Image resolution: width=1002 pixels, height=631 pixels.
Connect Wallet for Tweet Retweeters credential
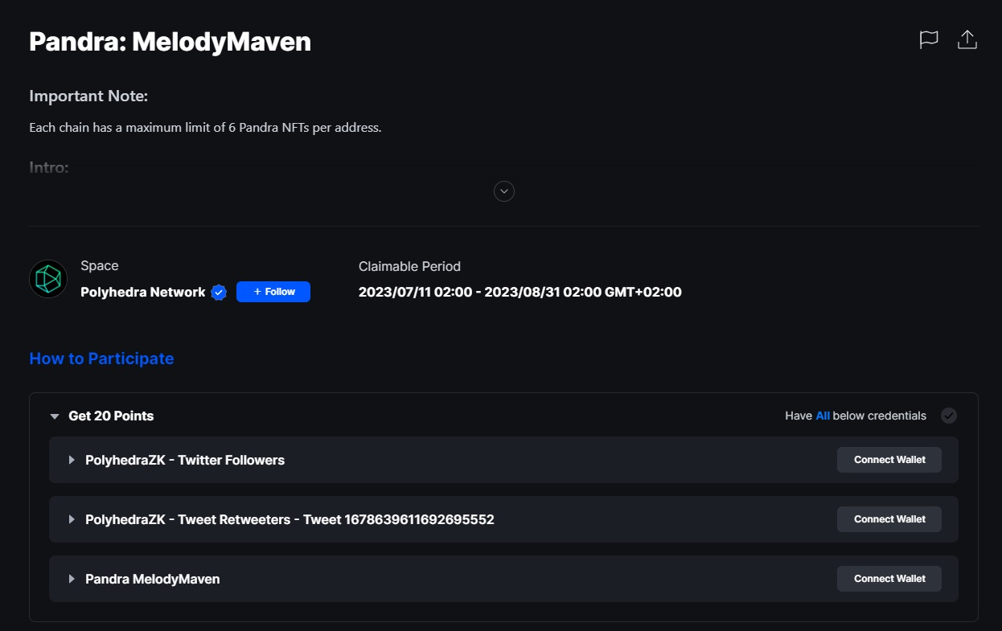click(x=889, y=519)
